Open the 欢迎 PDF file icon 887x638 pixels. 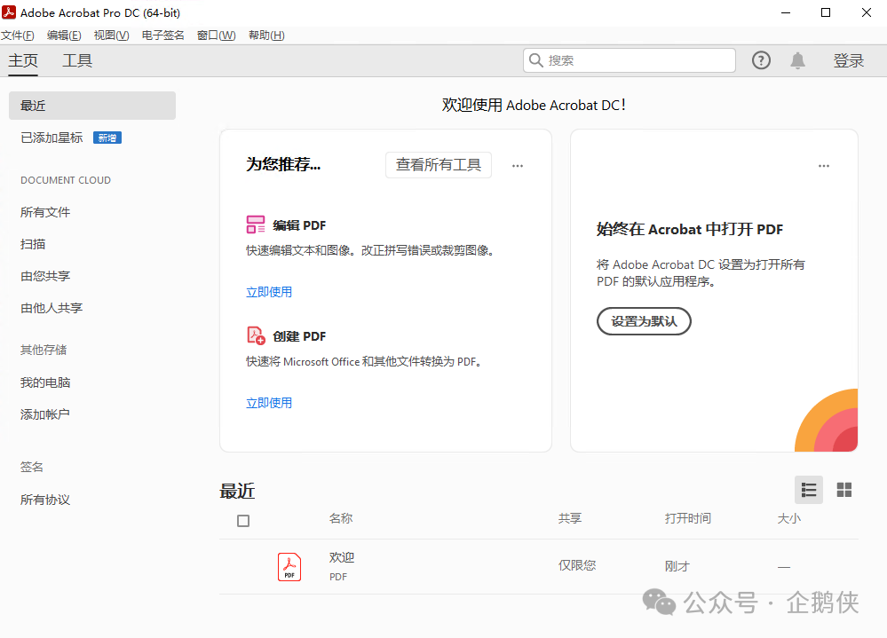point(289,566)
